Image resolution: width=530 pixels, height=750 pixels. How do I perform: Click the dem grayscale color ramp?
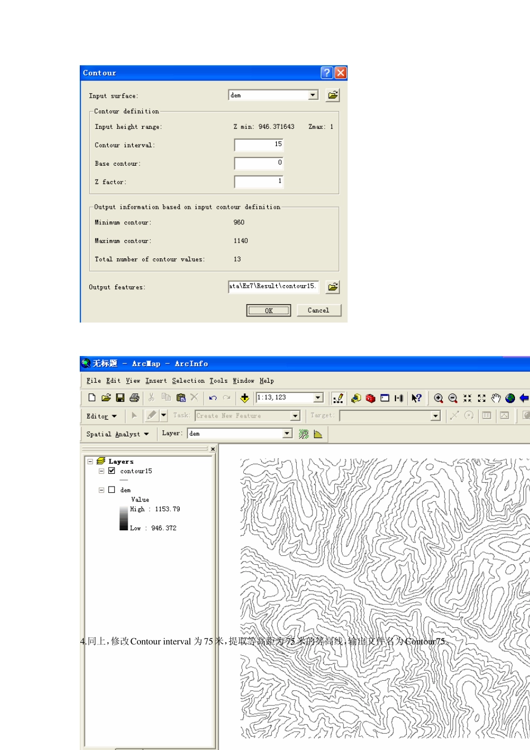point(123,518)
